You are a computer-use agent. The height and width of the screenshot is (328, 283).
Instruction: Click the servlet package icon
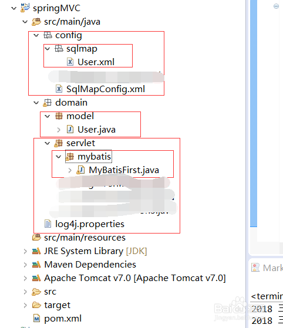point(58,143)
